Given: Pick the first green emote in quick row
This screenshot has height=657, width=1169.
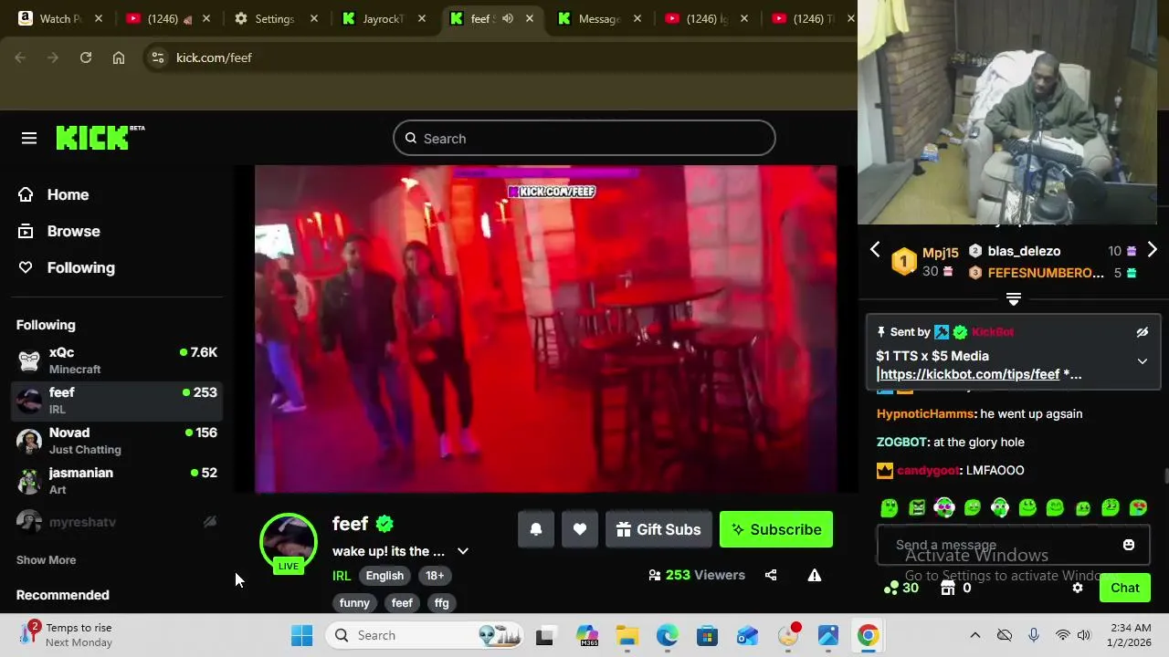Looking at the screenshot, I should coord(890,507).
